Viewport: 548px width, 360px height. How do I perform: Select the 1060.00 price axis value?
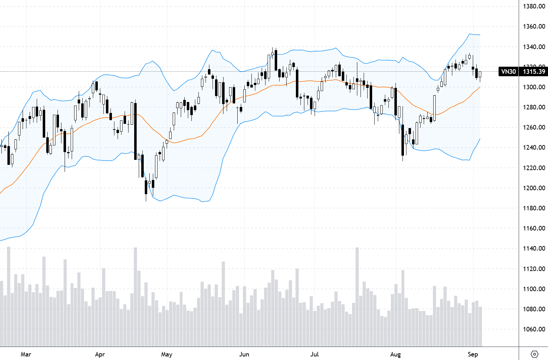pos(534,329)
